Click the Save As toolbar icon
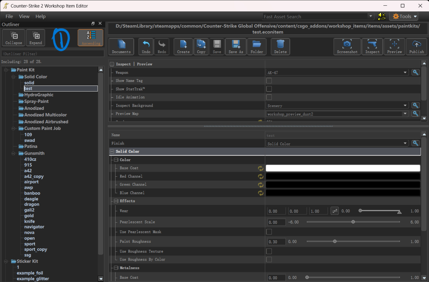429x282 pixels. pos(236,47)
